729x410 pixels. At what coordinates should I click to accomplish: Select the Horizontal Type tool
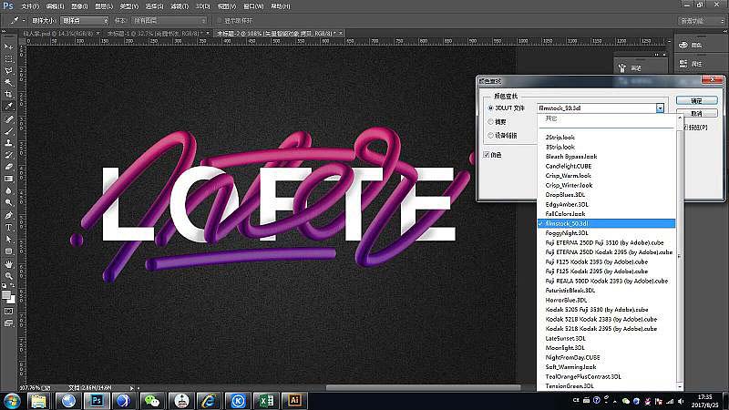point(8,227)
